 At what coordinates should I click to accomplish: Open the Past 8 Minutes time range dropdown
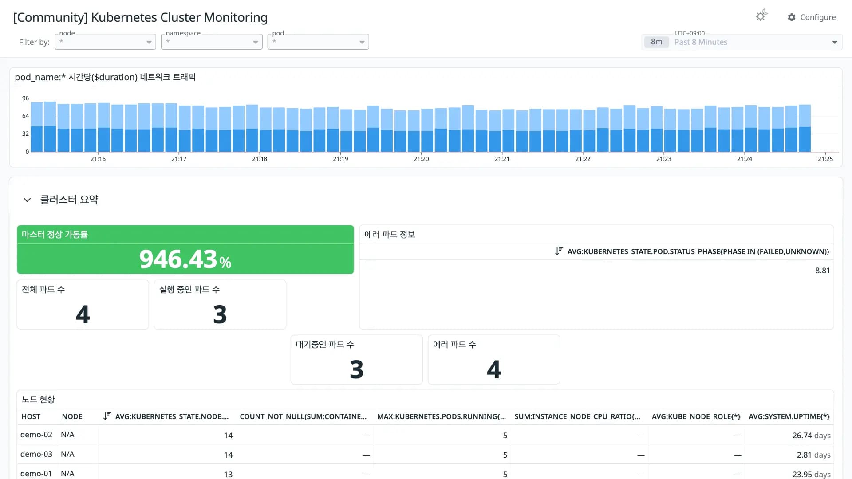742,42
